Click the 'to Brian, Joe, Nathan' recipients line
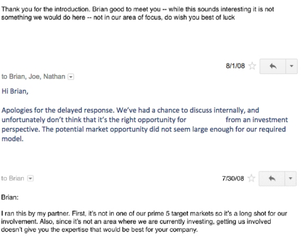This screenshot has width=304, height=238. 33,77
